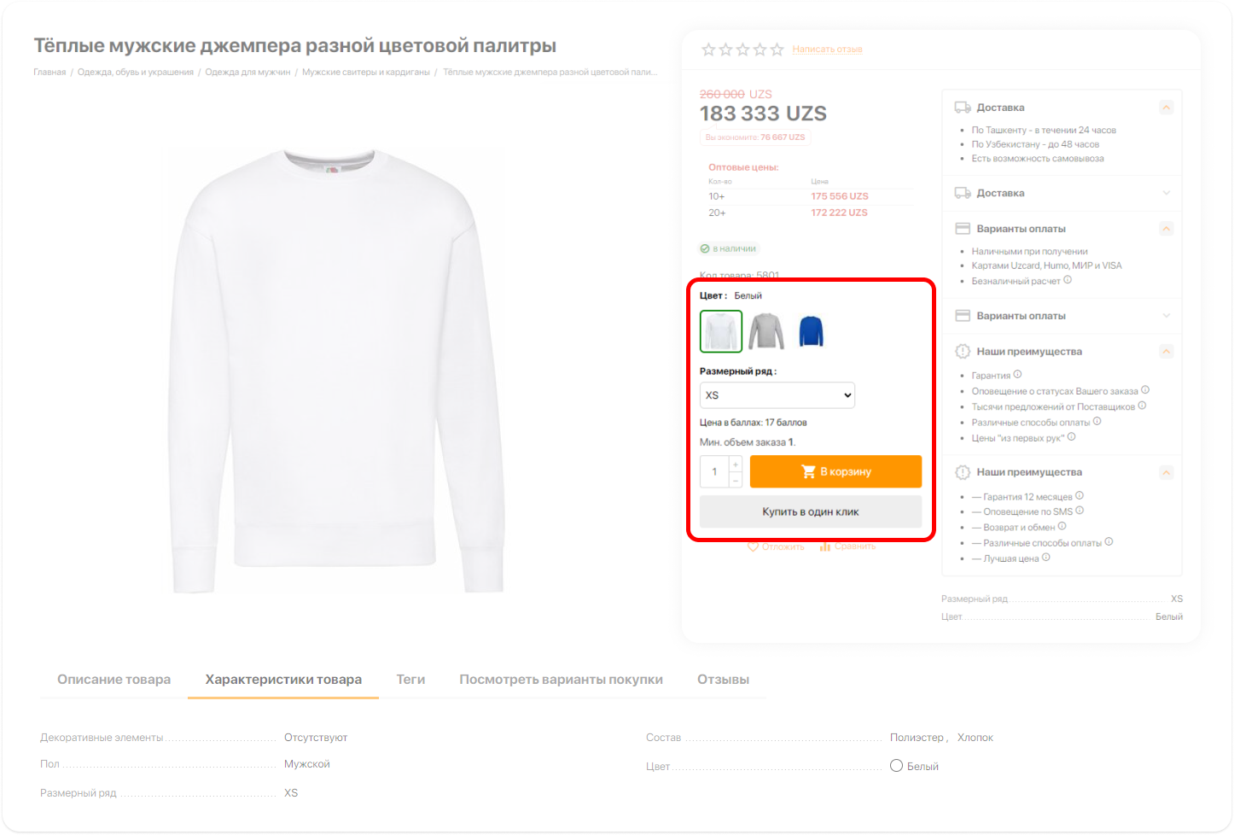The image size is (1234, 835).
Task: Click the first rating star
Action: pyautogui.click(x=708, y=50)
